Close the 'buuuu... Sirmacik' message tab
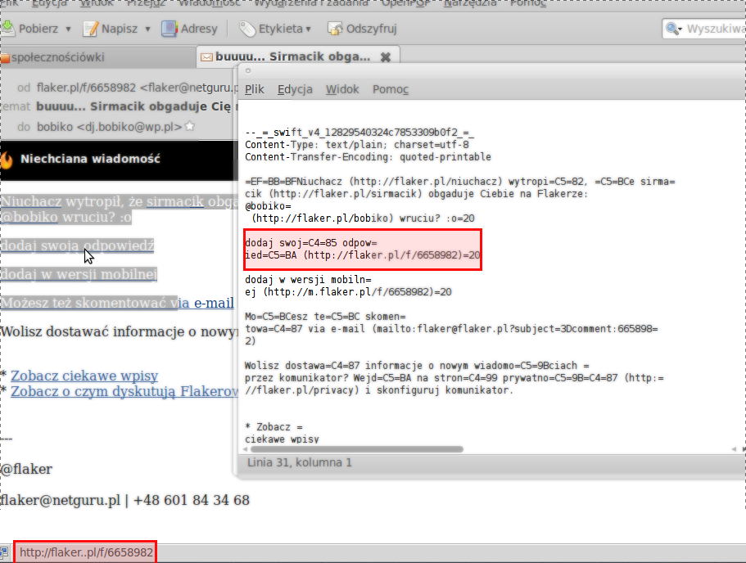 click(x=386, y=57)
